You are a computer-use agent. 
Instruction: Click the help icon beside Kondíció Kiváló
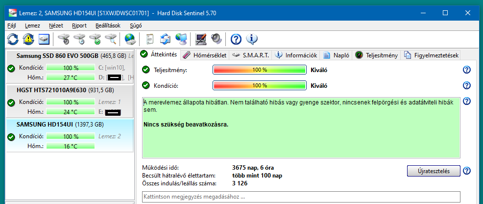[467, 85]
